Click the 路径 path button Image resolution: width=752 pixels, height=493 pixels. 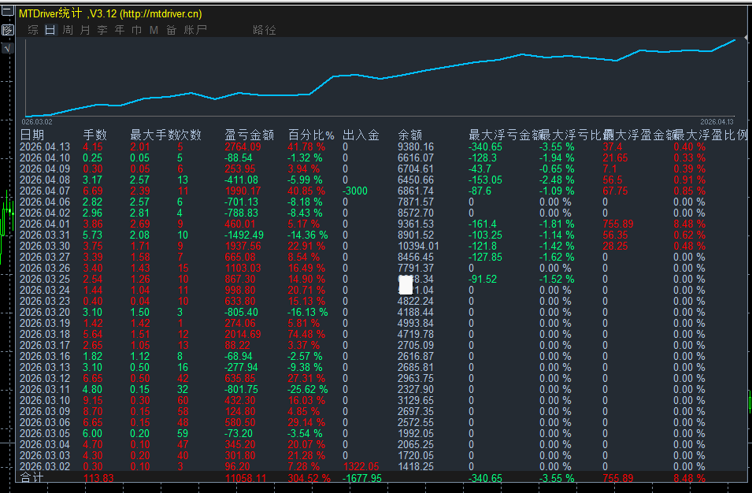pyautogui.click(x=265, y=30)
